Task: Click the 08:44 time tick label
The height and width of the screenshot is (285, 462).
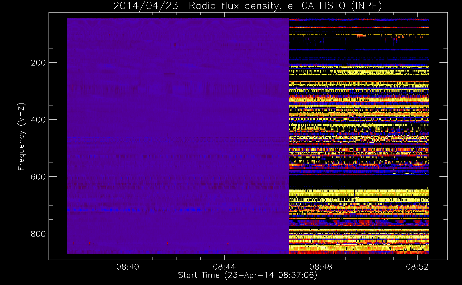Action: click(x=224, y=267)
